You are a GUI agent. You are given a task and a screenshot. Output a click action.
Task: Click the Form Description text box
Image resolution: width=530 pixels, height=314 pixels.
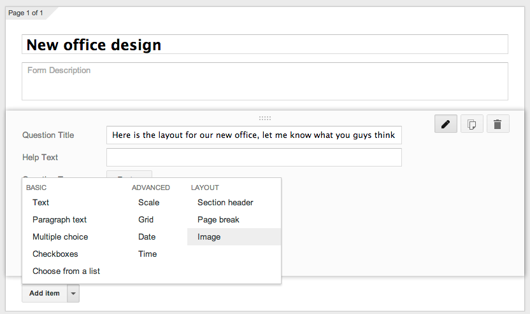[265, 81]
